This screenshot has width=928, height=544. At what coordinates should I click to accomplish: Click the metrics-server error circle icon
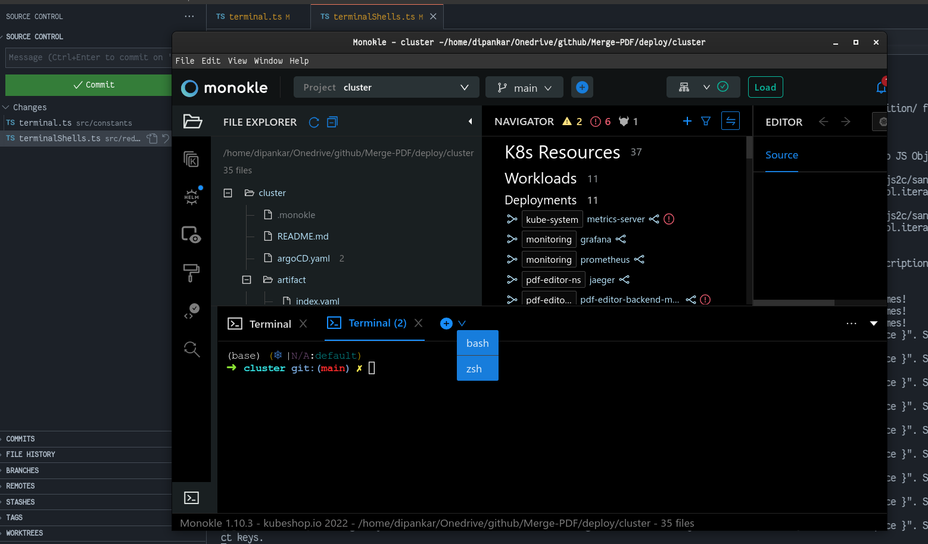(x=669, y=219)
